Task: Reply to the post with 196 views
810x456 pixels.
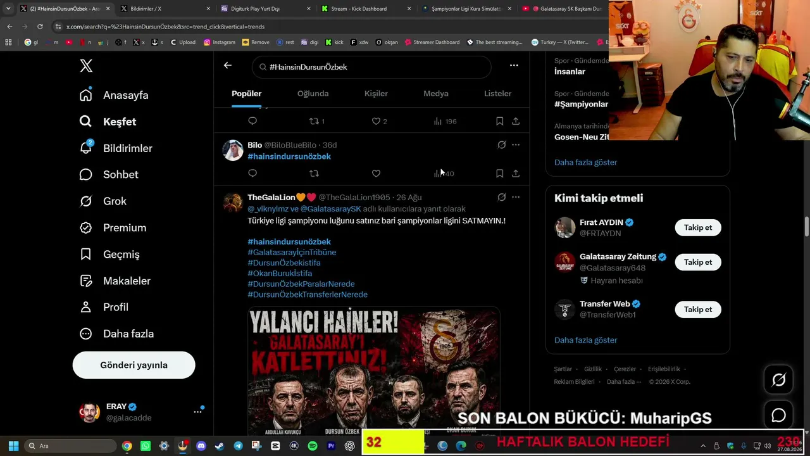Action: 252,121
